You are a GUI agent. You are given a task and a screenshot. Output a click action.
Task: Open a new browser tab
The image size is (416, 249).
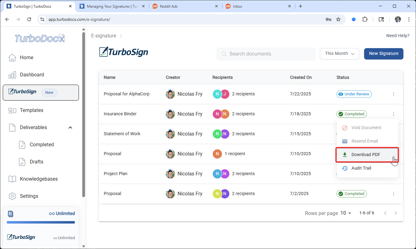coord(301,6)
